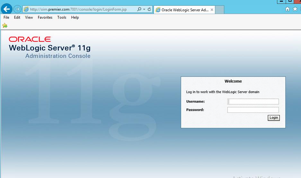Screen dimensions: 301x178
Task: Go to home page via Home icon
Action: 288,9
